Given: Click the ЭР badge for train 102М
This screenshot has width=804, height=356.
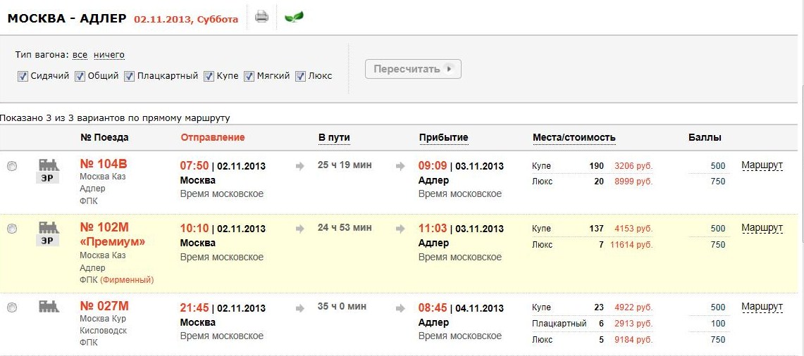Looking at the screenshot, I should click(x=48, y=241).
